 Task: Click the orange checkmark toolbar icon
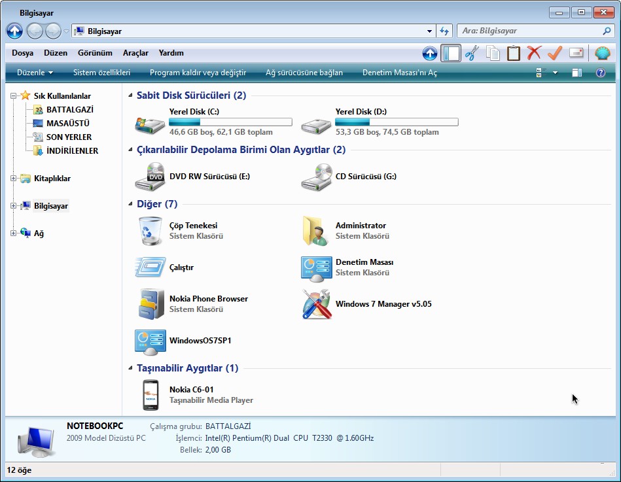point(555,52)
